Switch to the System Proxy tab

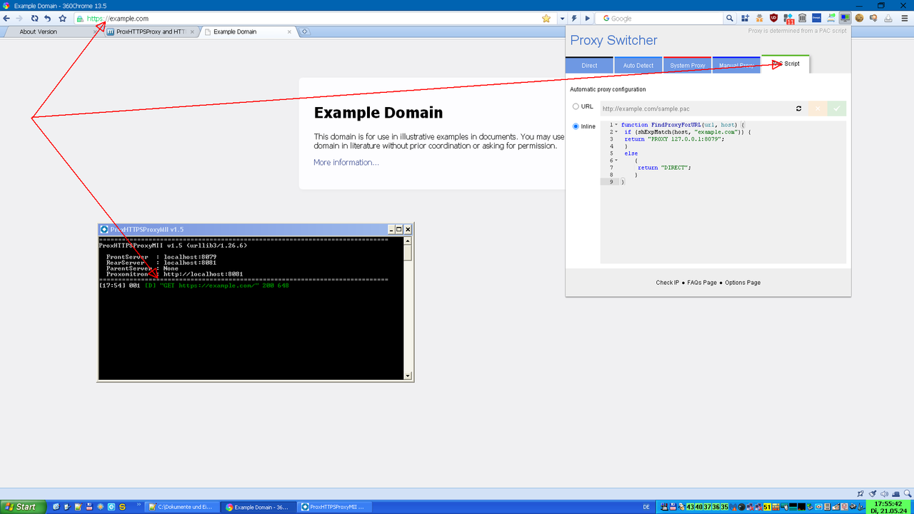[x=686, y=65]
